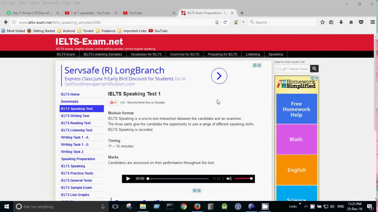
Task: Open Task View on the taskbar
Action: click(115, 206)
